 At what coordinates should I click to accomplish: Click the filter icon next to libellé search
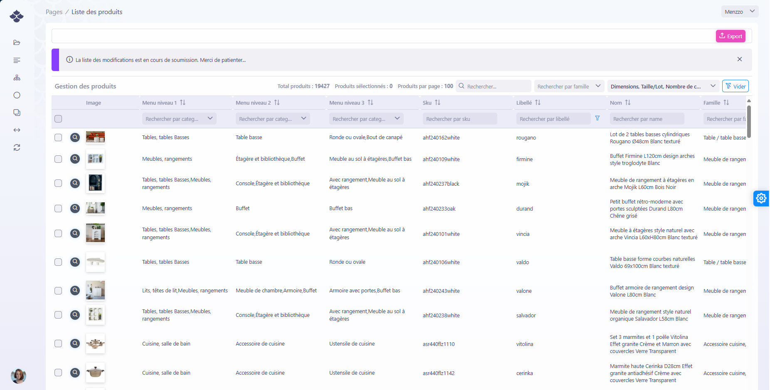pos(597,118)
